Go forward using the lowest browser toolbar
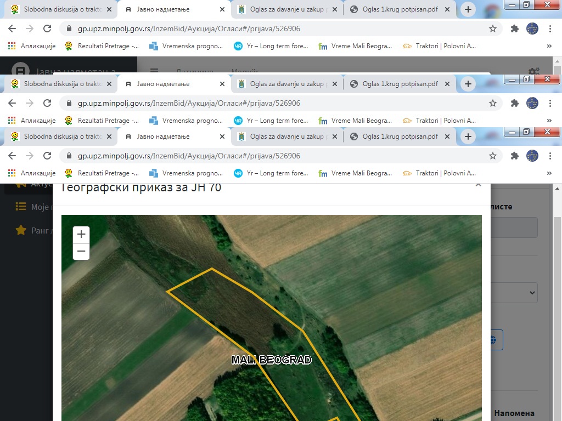This screenshot has width=562, height=421. [30, 156]
